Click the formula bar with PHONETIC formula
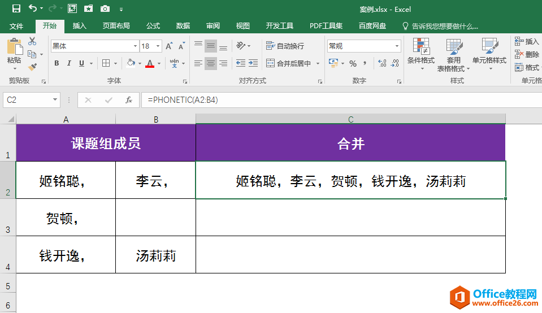The width and height of the screenshot is (542, 313). [x=341, y=100]
